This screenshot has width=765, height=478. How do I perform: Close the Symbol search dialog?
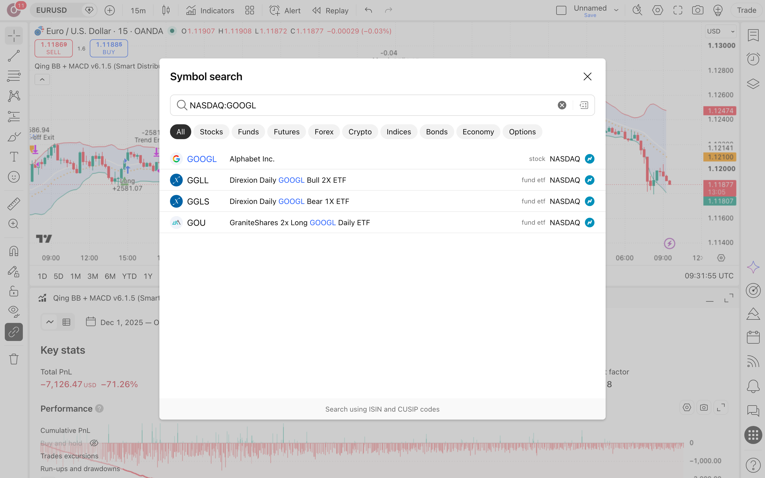click(x=587, y=76)
